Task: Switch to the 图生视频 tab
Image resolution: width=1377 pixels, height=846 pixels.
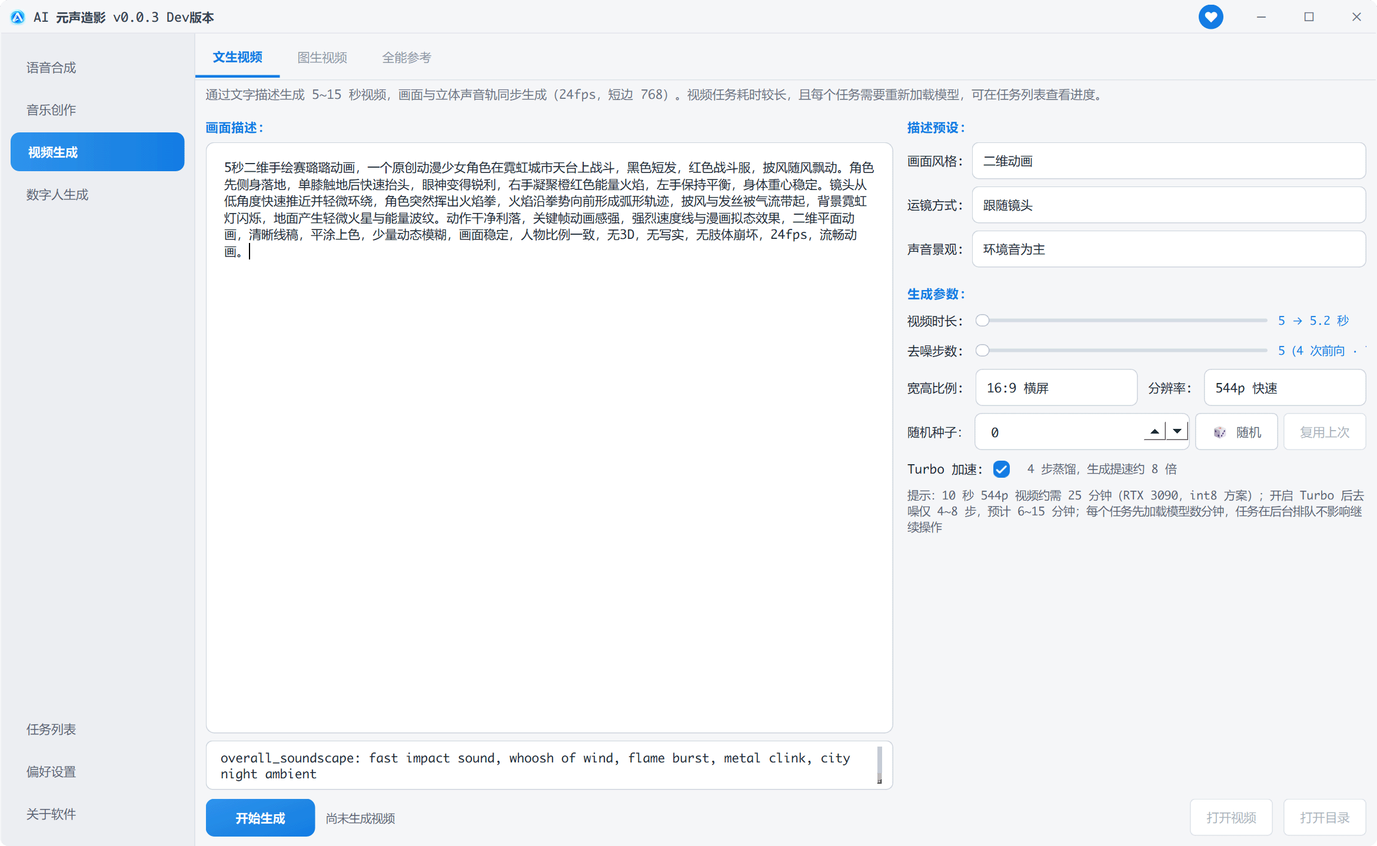Action: (322, 58)
